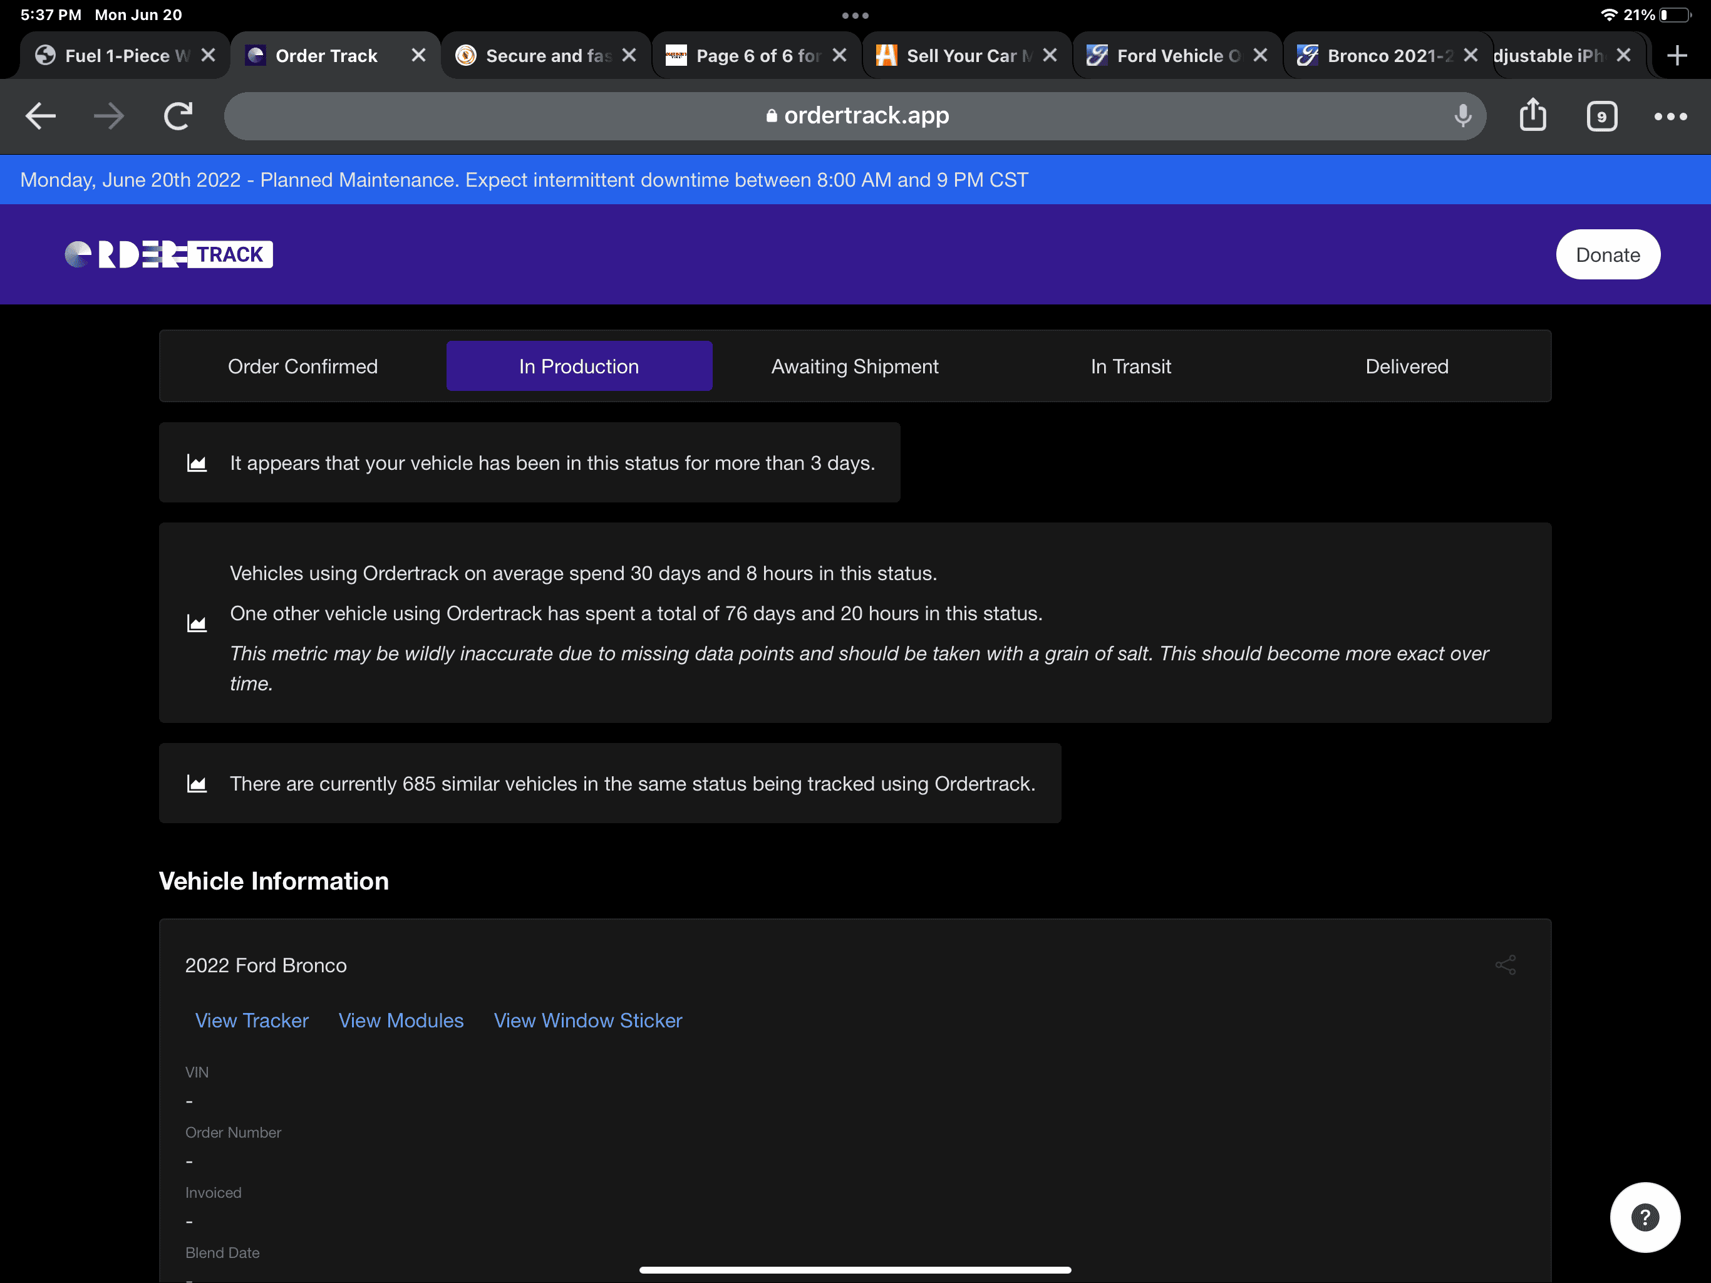Viewport: 1711px width, 1283px height.
Task: Select the In Transit status step
Action: point(1131,366)
